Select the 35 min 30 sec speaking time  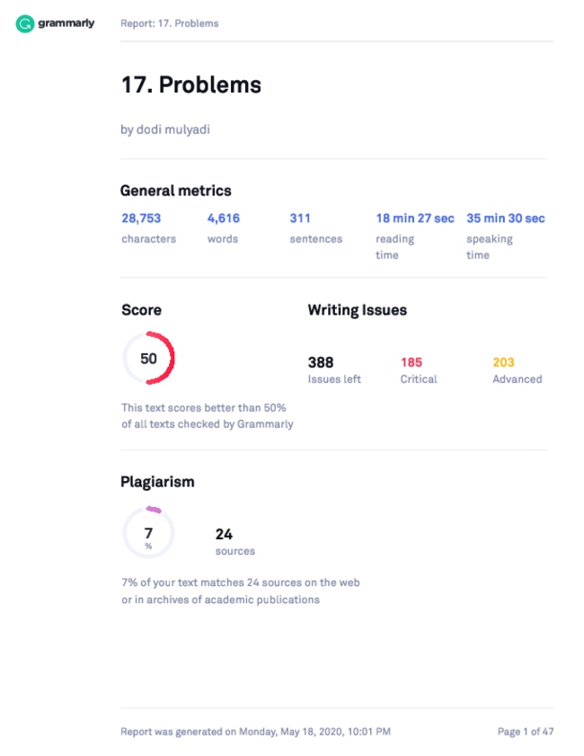pos(506,236)
